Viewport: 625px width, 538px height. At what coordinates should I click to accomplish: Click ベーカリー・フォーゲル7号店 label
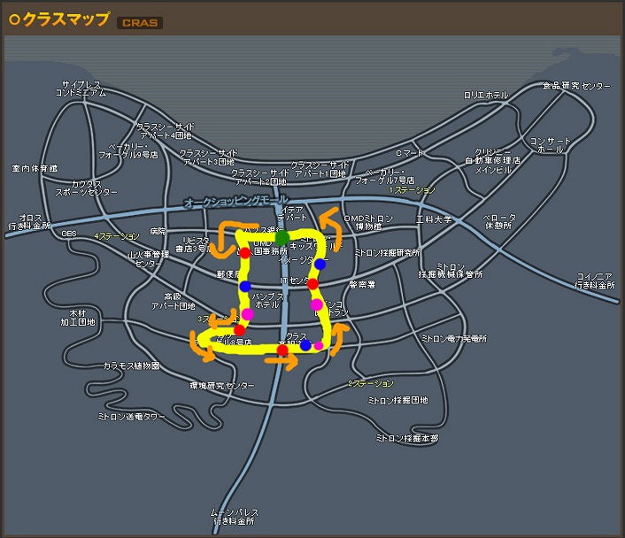[384, 176]
